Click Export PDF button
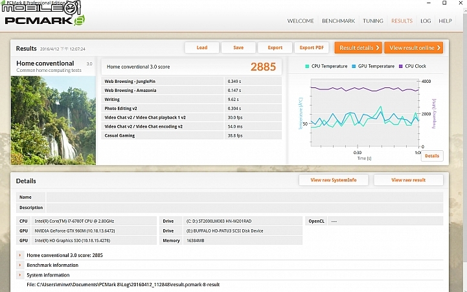 point(312,48)
